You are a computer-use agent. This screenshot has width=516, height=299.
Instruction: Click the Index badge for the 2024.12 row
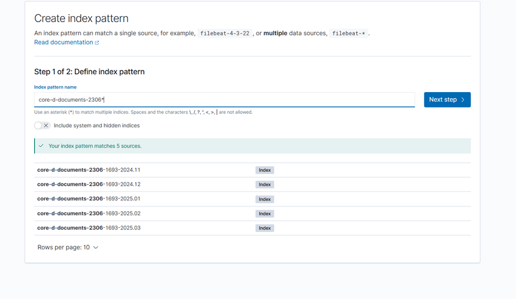point(264,185)
